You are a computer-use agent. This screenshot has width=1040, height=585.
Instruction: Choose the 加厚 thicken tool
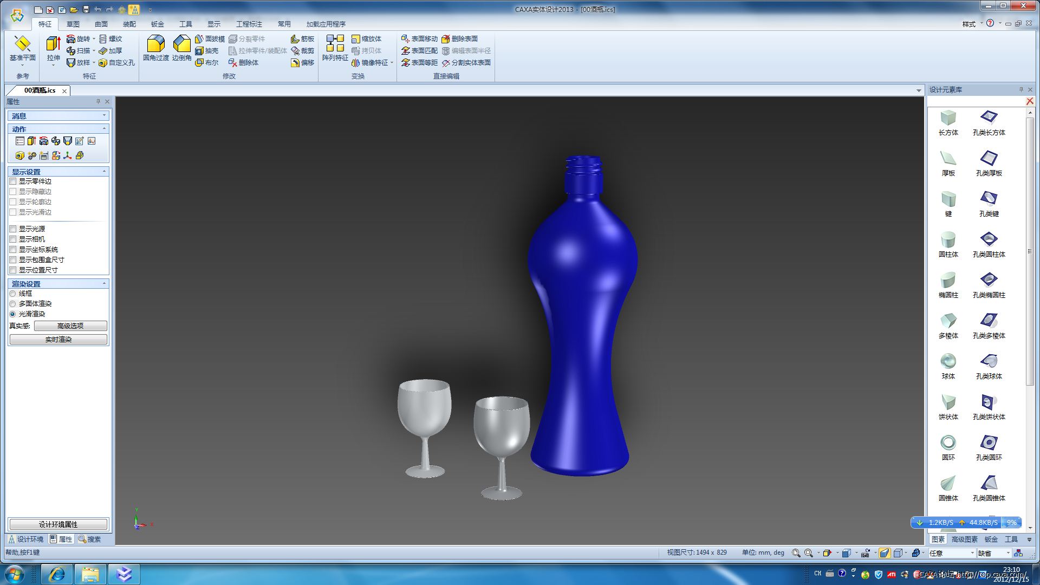pyautogui.click(x=110, y=51)
